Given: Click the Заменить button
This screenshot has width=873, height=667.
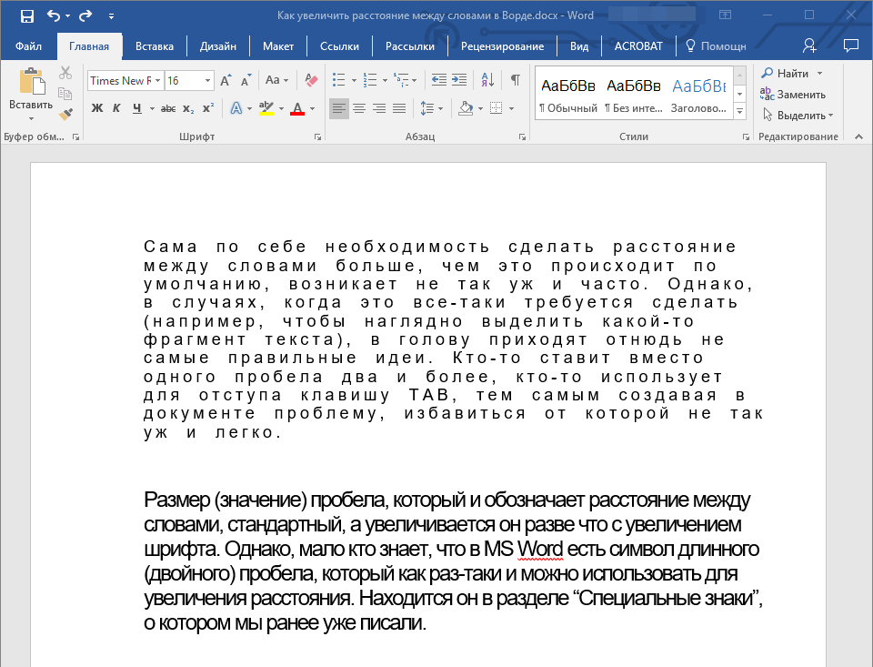Looking at the screenshot, I should [793, 94].
